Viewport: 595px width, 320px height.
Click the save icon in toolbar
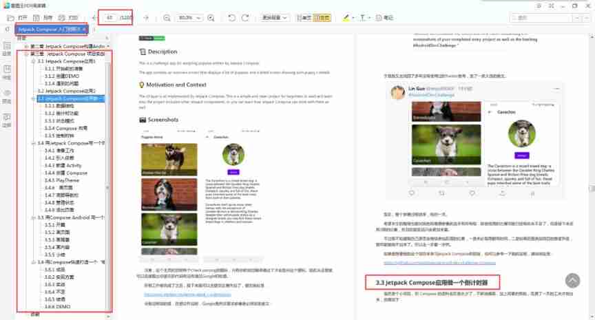pos(36,18)
